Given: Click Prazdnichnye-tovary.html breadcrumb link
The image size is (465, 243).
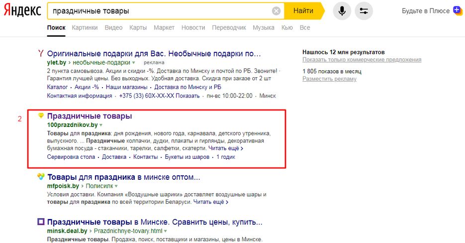Looking at the screenshot, I should pyautogui.click(x=128, y=231).
